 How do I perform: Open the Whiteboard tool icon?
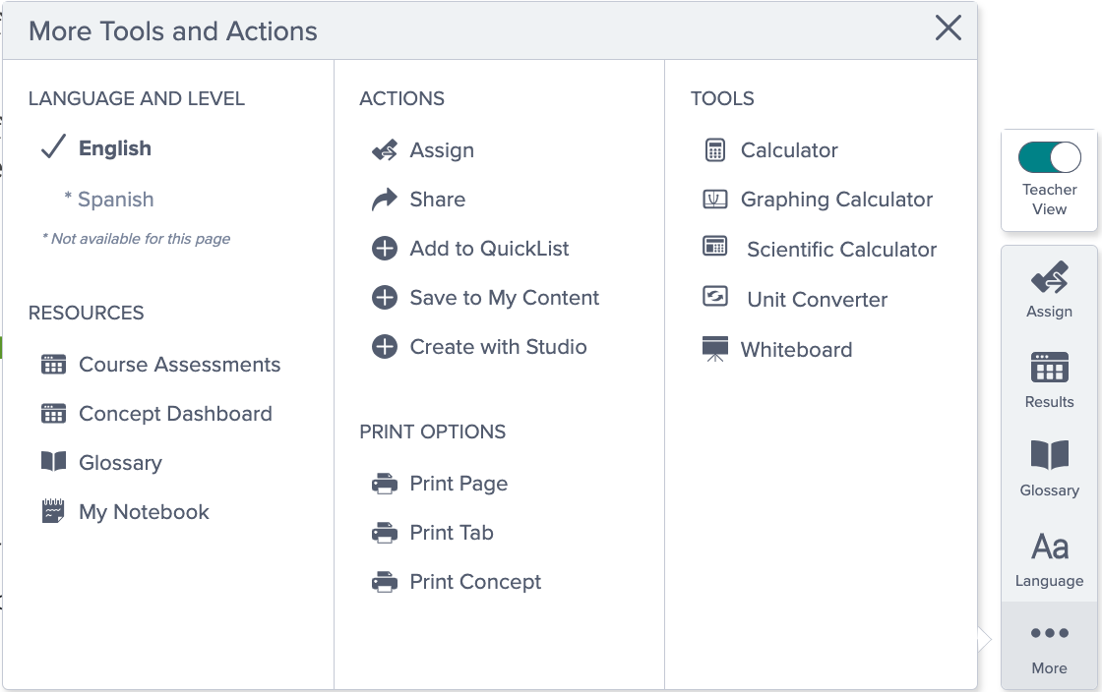click(x=714, y=349)
